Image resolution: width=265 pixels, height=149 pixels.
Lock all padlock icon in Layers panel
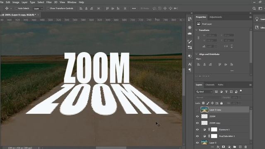click(222, 103)
